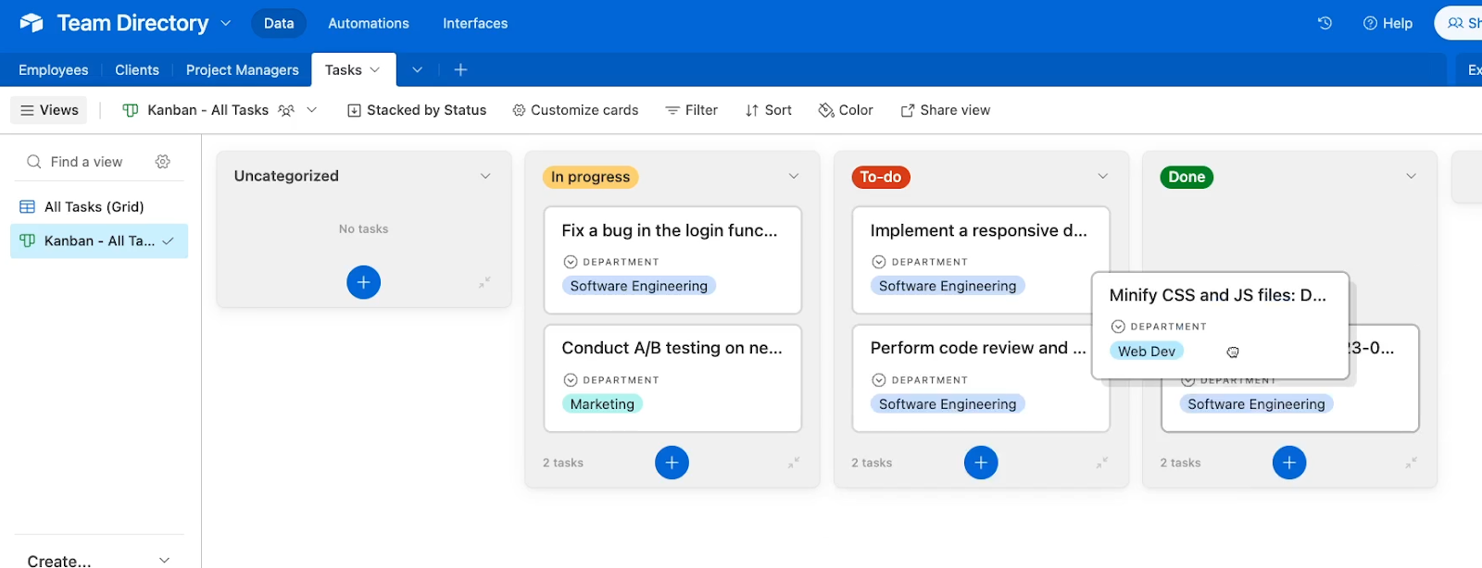The height and width of the screenshot is (568, 1482).
Task: Click the Airtable logo icon
Action: pyautogui.click(x=31, y=23)
